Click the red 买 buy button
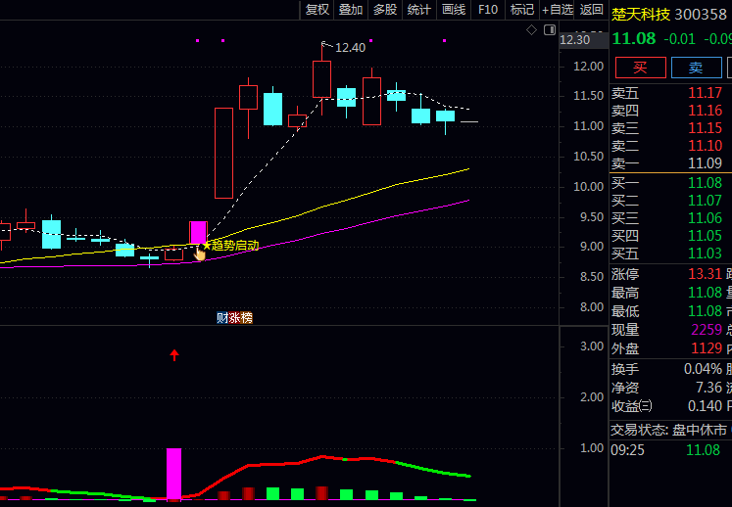Screen dimensions: 732x507 click(640, 68)
